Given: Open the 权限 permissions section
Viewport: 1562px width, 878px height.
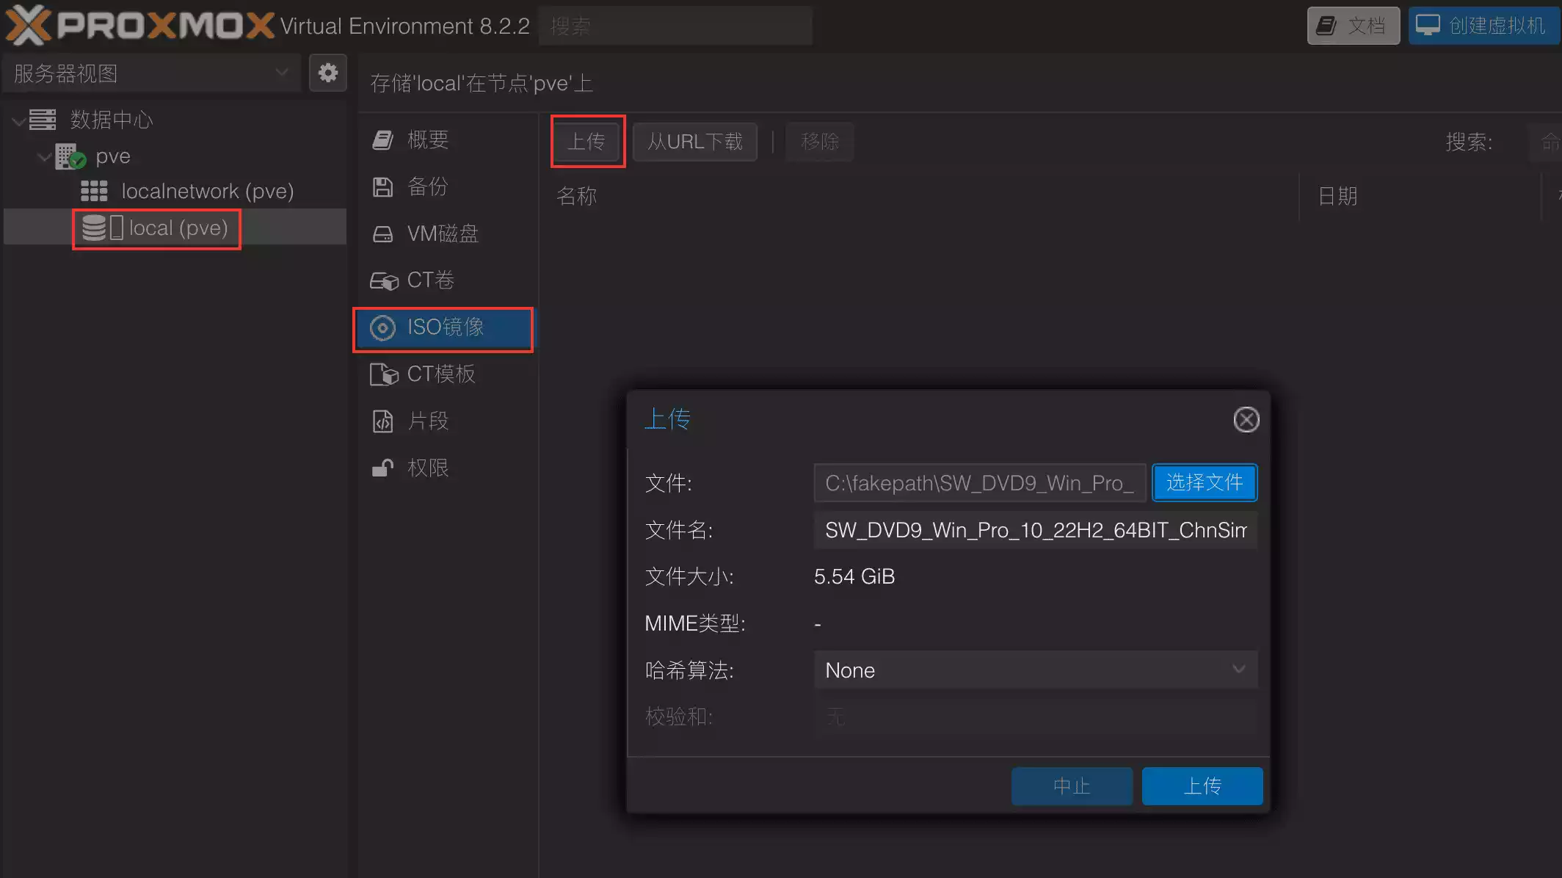Looking at the screenshot, I should tap(427, 468).
